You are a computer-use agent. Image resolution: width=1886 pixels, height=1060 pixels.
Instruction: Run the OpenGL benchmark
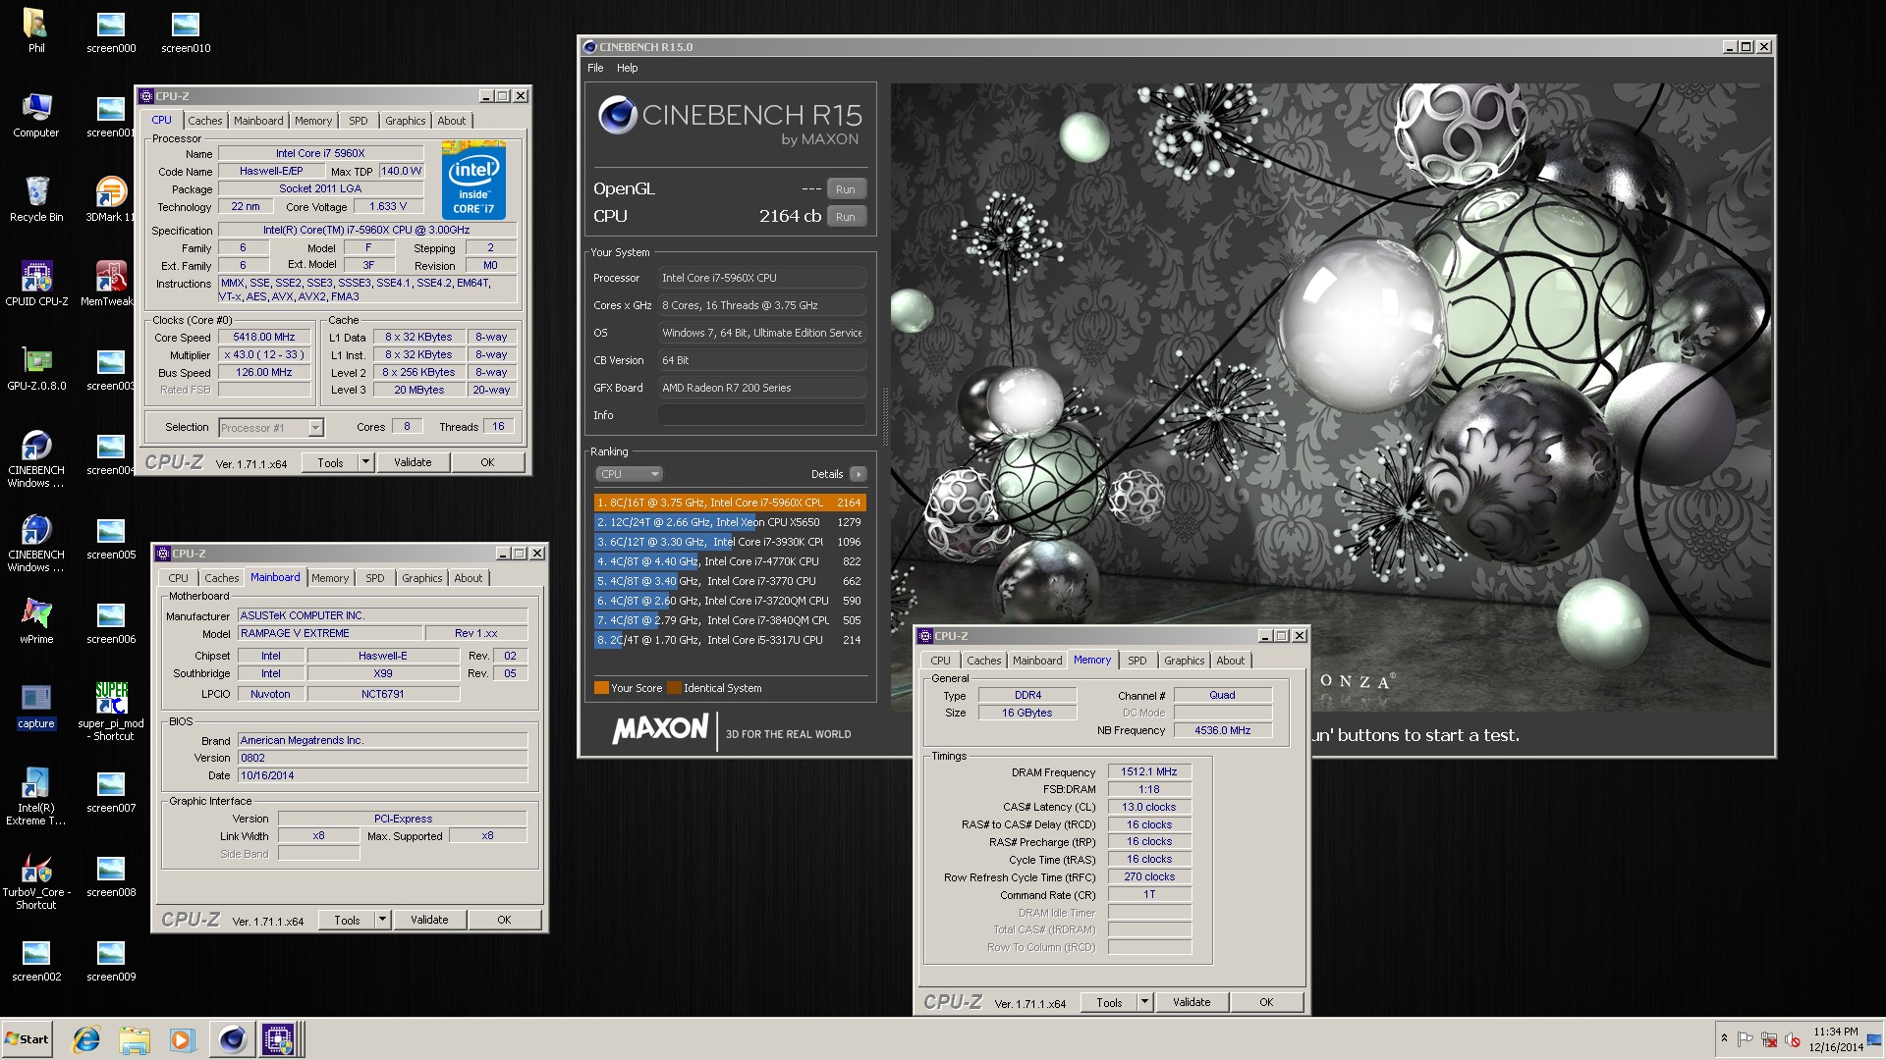click(x=846, y=189)
